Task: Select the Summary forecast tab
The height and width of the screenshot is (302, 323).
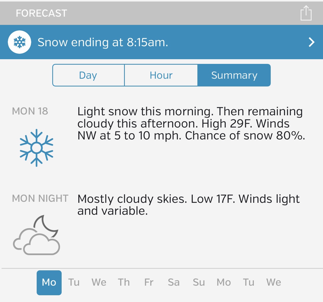Action: (234, 75)
